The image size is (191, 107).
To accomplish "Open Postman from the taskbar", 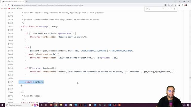I will pyautogui.click(x=119, y=105).
